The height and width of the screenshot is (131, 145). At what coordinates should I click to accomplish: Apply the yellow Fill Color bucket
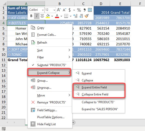48,16
